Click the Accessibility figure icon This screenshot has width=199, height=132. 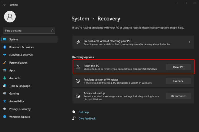[x=5, y=101]
